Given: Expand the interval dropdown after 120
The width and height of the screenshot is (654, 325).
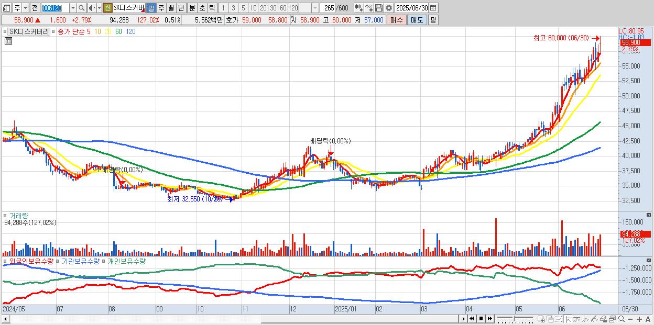Looking at the screenshot, I should (315, 8).
